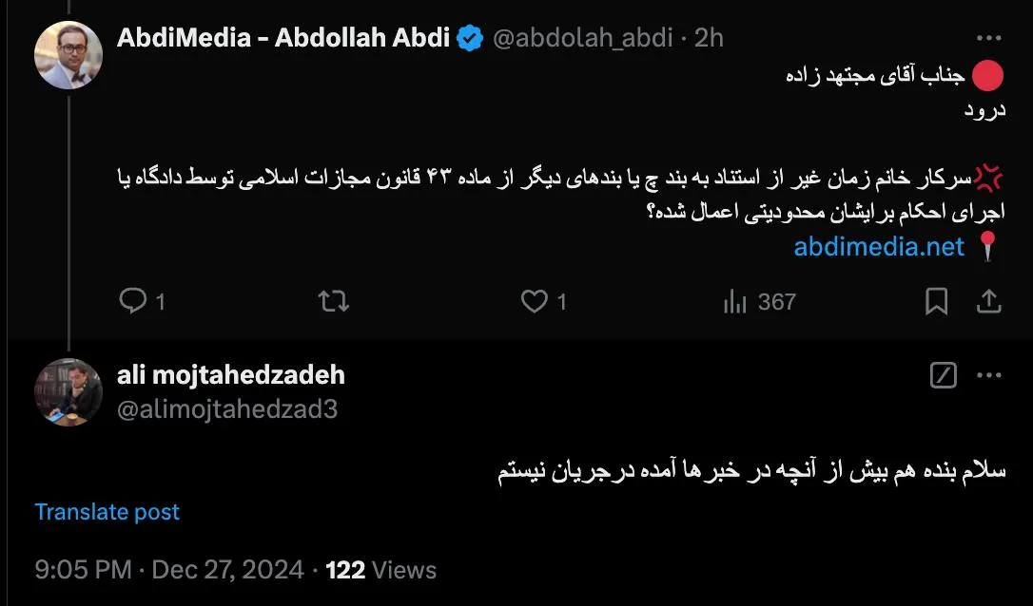Open the abdimedia.net link
This screenshot has width=1033, height=606.
pos(879,247)
